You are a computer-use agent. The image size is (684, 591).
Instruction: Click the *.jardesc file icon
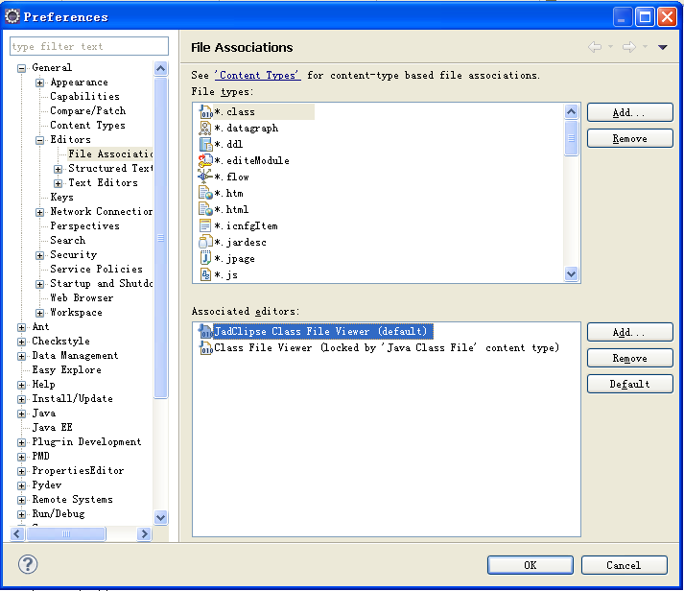tap(205, 242)
